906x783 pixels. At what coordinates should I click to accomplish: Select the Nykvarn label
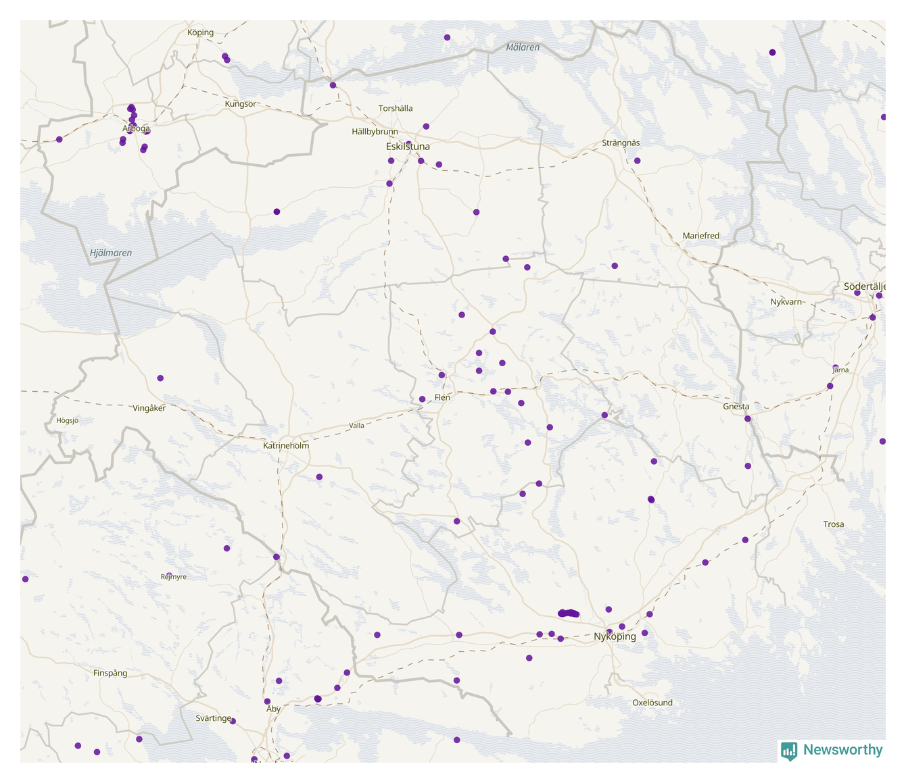[786, 302]
